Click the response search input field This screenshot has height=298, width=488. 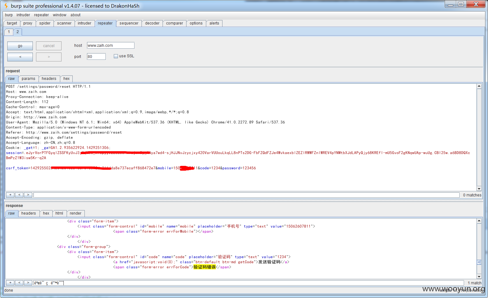coord(249,283)
